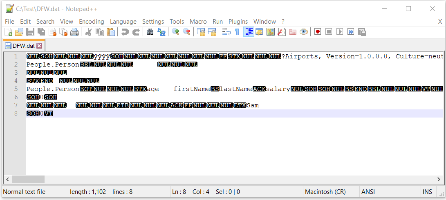The width and height of the screenshot is (446, 200).
Task: Open a file using the folder icon
Action: [19, 32]
